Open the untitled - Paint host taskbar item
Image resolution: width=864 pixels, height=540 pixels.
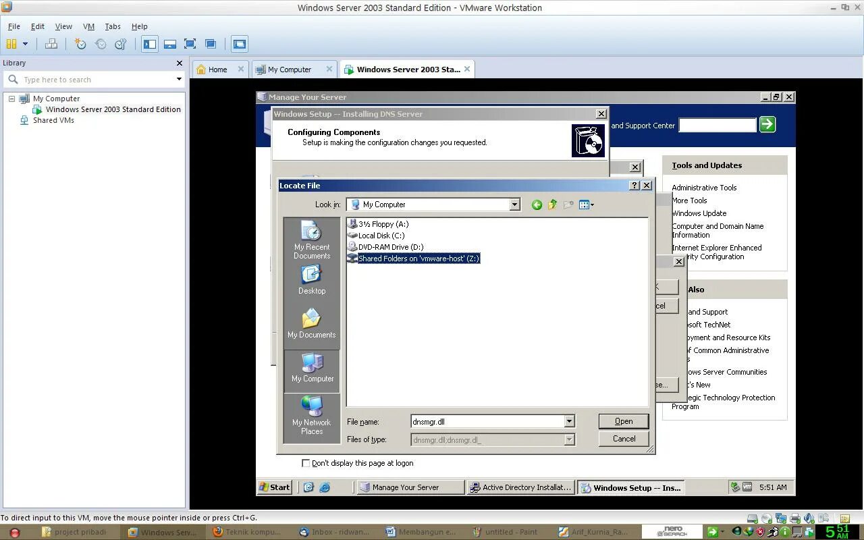[x=508, y=532]
